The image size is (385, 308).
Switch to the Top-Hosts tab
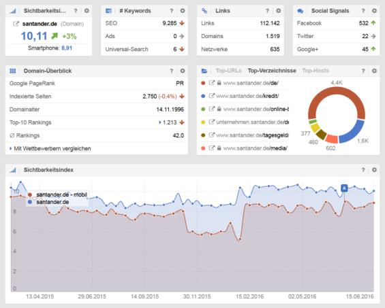point(315,71)
